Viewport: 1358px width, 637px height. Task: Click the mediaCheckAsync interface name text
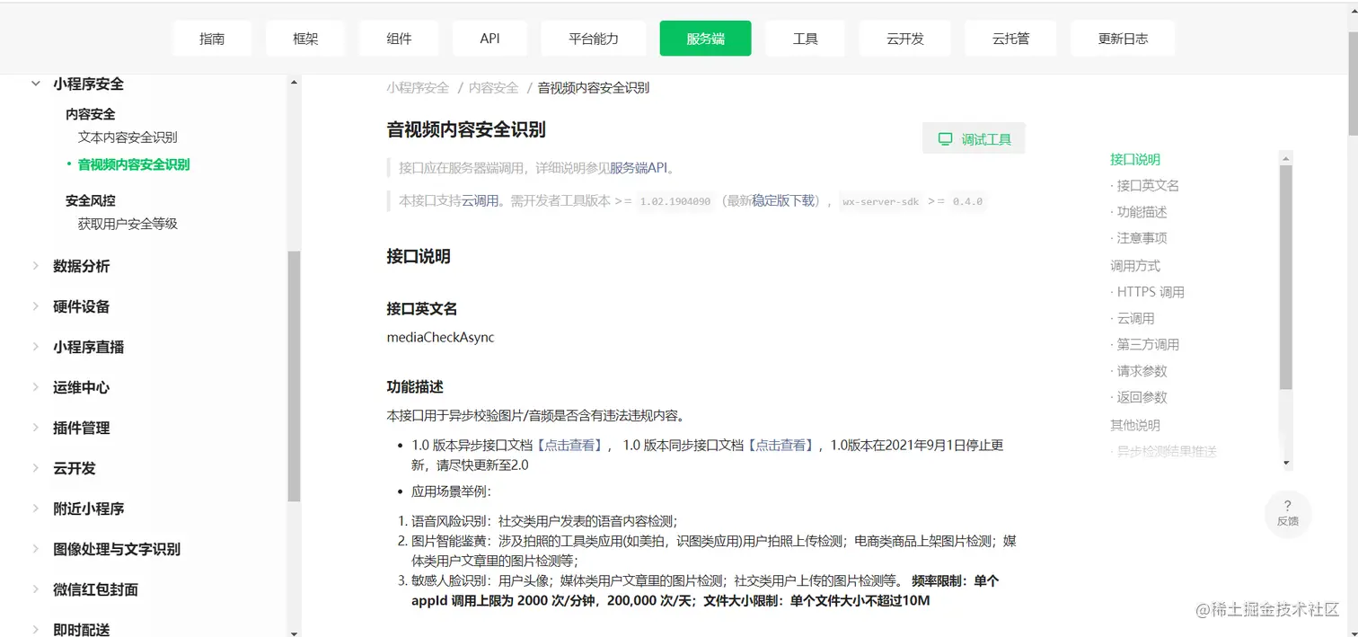(440, 338)
